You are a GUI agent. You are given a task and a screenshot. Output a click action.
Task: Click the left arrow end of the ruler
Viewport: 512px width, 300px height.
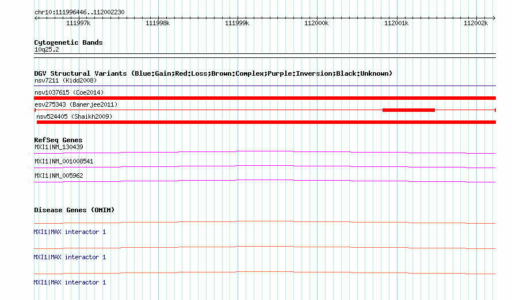[36, 18]
